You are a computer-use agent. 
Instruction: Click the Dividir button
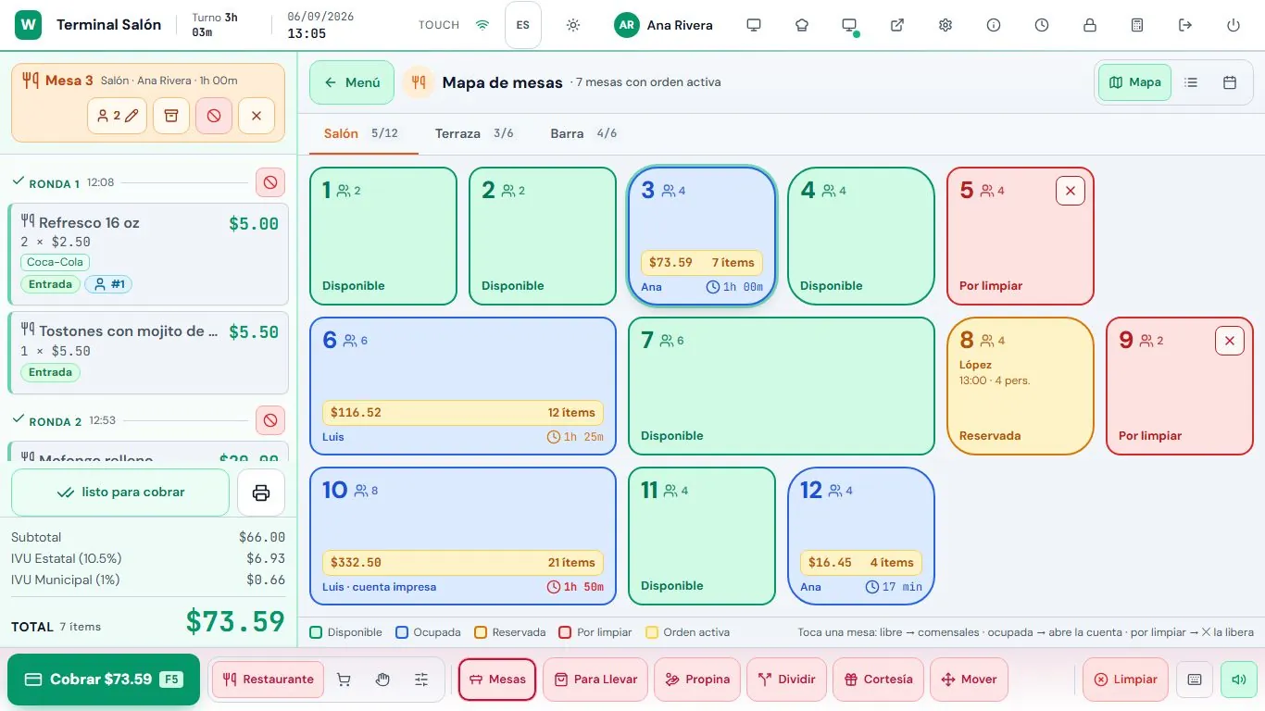[x=786, y=680]
